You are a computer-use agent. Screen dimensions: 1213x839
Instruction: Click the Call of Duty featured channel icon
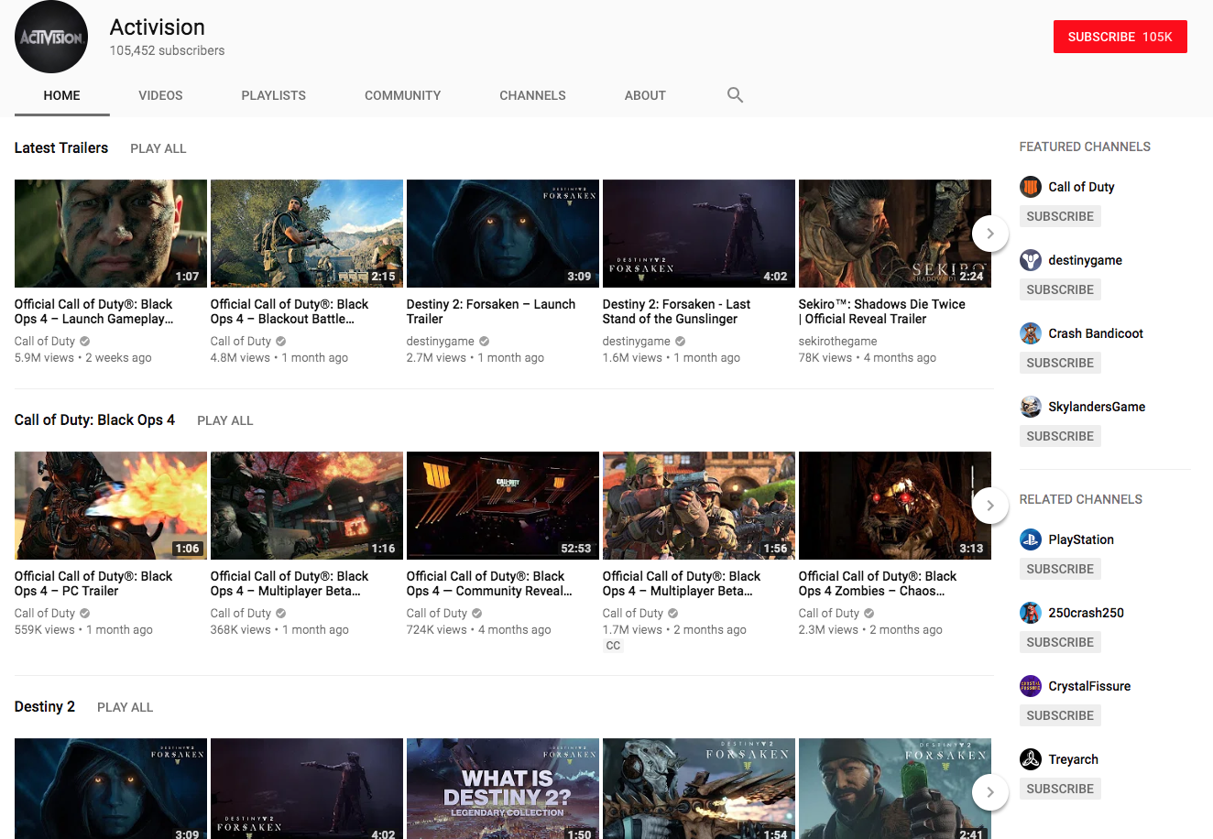pos(1031,187)
